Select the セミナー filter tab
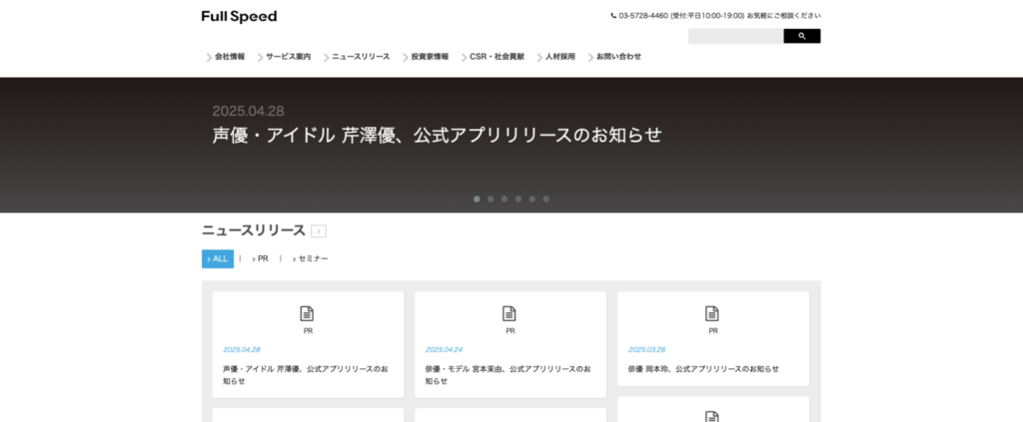1023x422 pixels. pos(311,259)
